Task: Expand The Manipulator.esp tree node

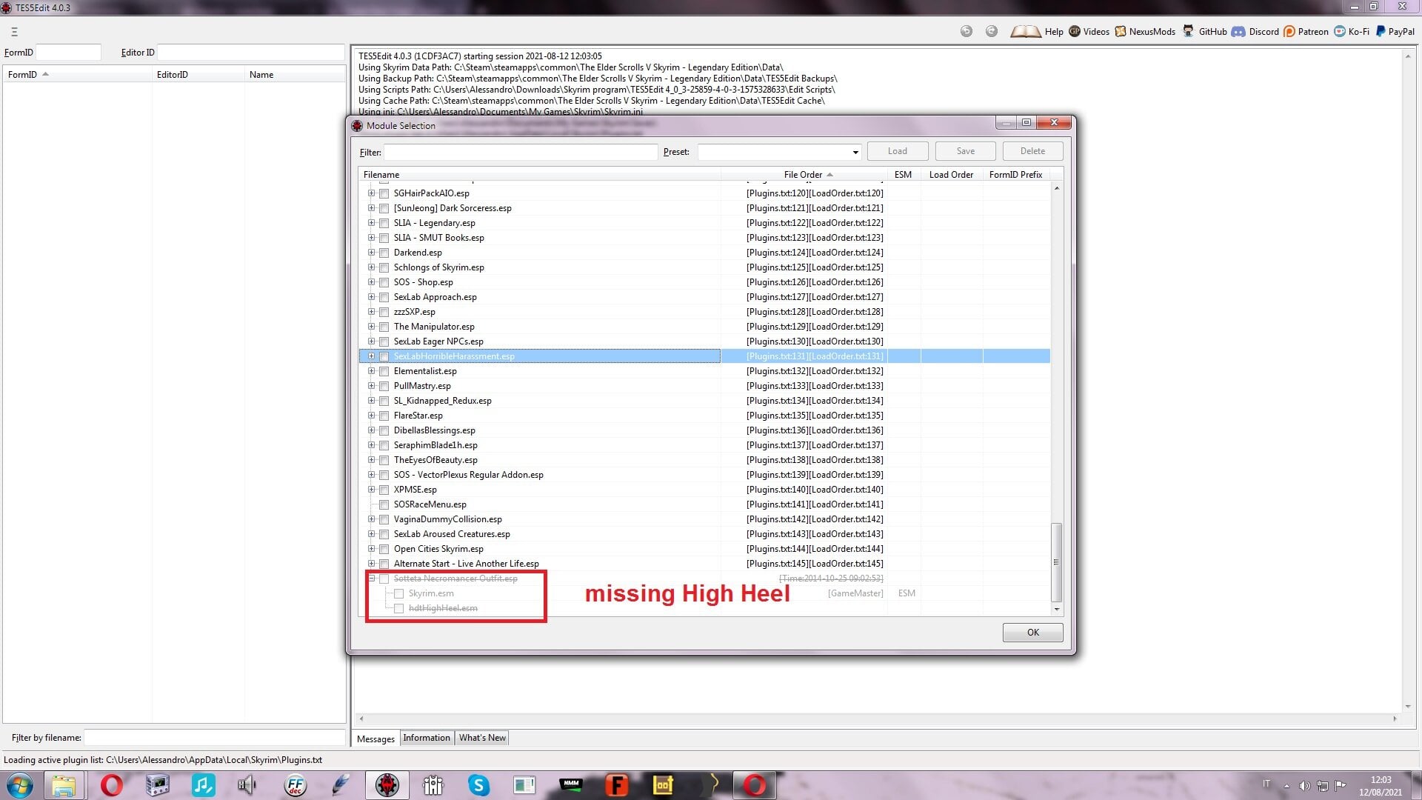Action: tap(371, 327)
